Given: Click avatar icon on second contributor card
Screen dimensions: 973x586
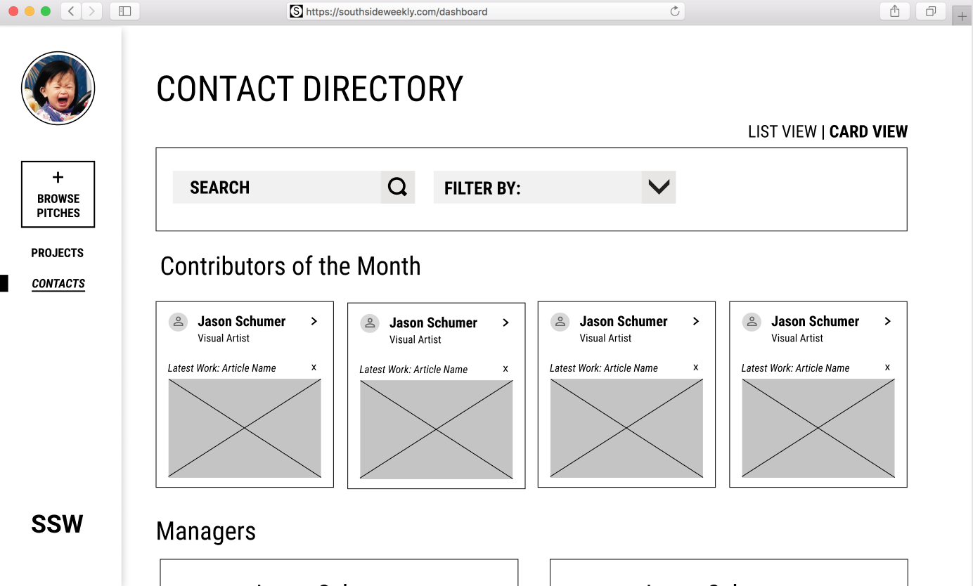Looking at the screenshot, I should point(370,323).
